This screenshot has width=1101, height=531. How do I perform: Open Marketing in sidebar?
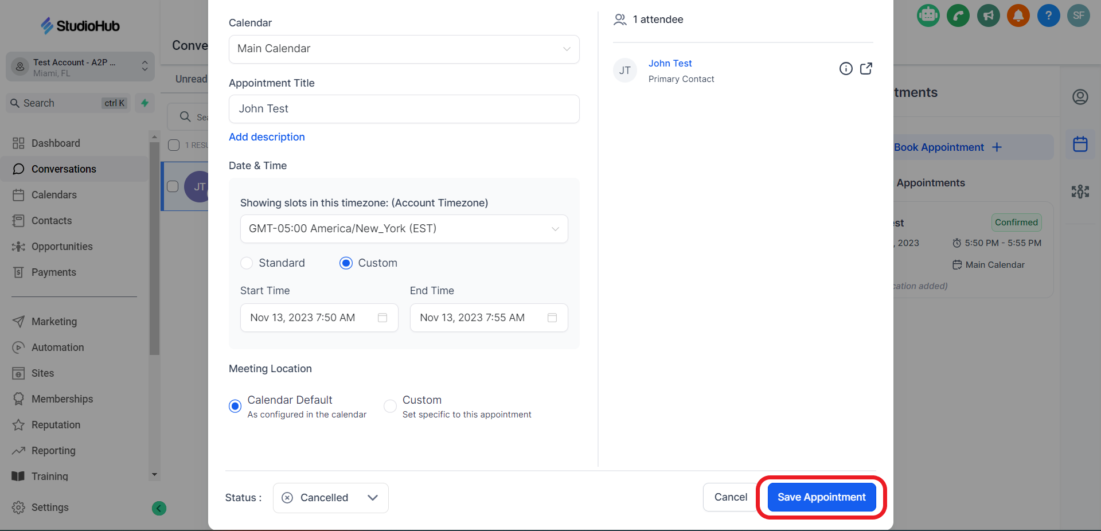point(54,322)
